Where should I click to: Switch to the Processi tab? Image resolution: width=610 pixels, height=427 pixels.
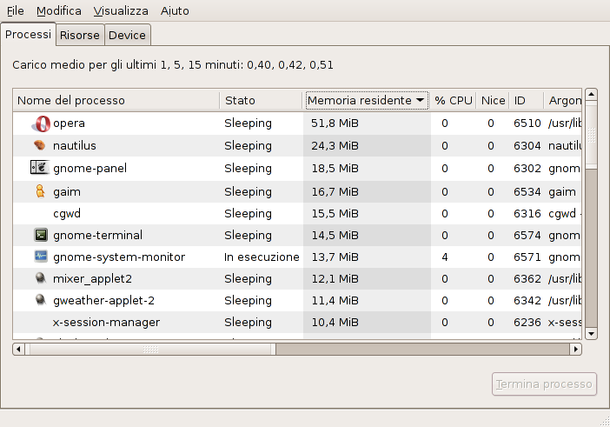pyautogui.click(x=28, y=34)
